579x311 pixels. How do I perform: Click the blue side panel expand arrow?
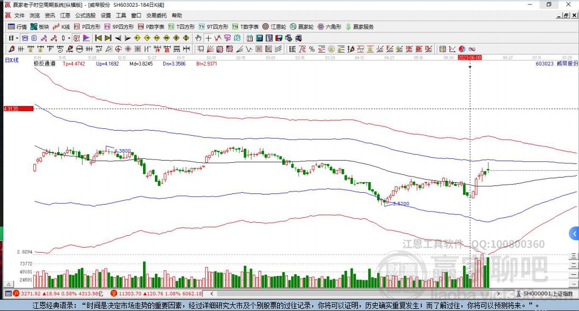tap(574, 234)
